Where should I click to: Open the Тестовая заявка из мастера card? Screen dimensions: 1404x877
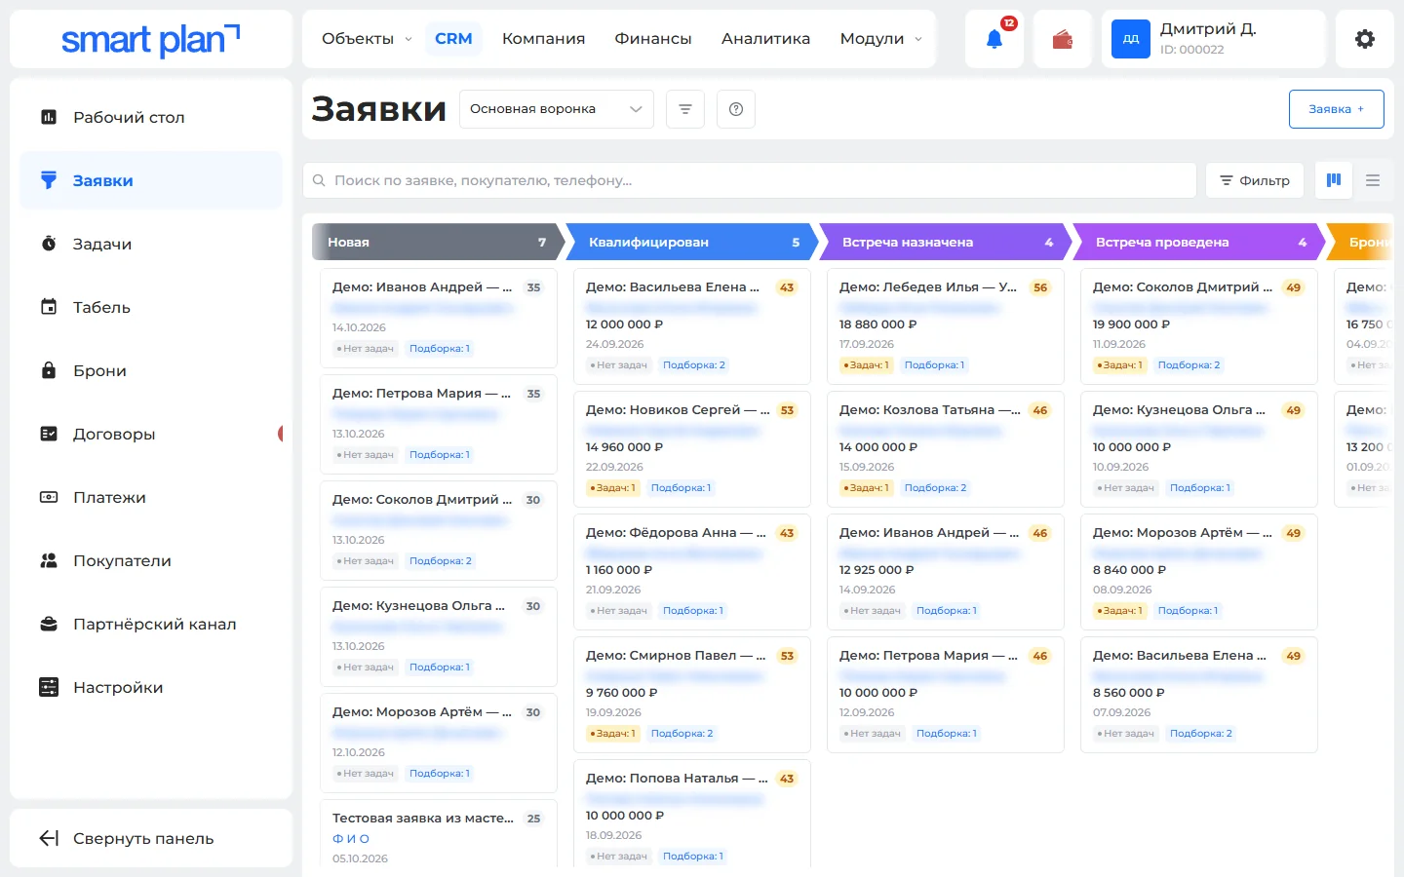439,834
